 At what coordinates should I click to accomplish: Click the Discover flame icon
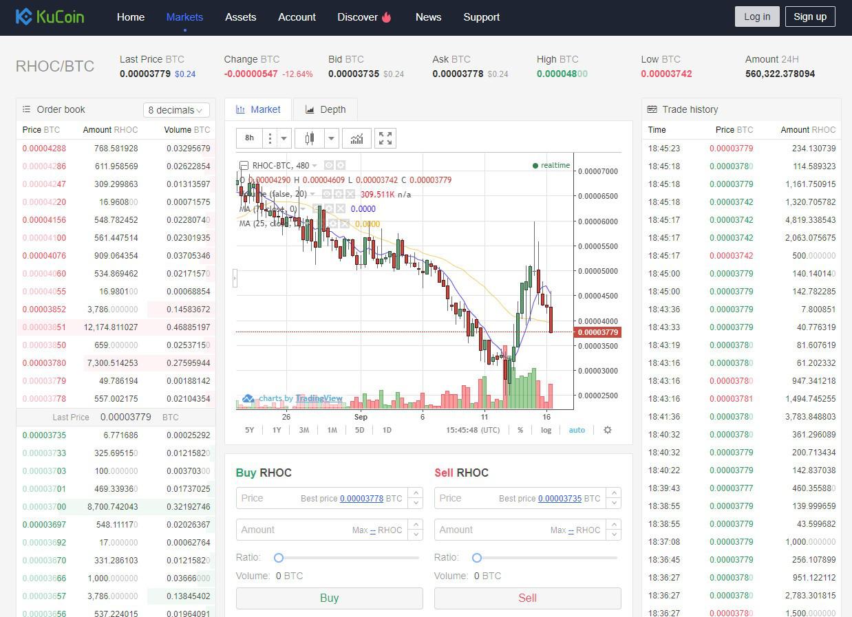point(387,17)
